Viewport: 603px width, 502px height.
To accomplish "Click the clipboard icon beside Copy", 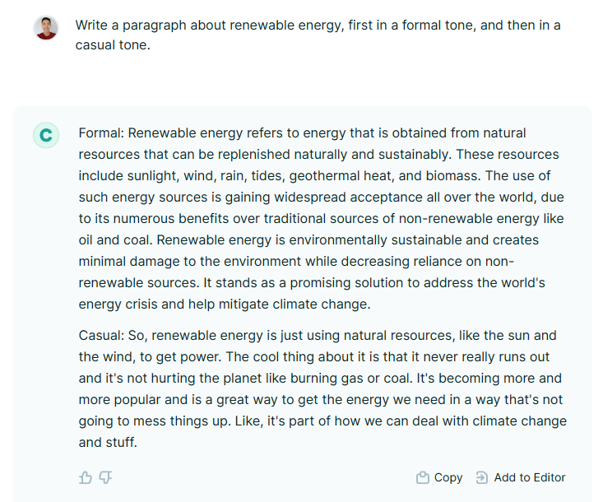I will 423,477.
